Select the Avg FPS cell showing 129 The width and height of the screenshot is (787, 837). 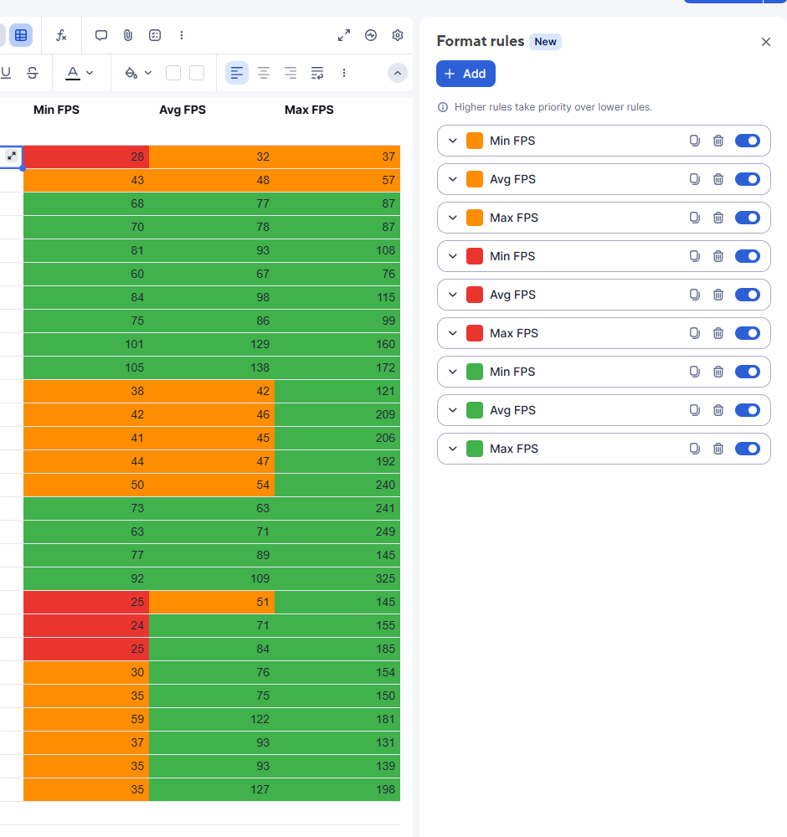point(212,344)
